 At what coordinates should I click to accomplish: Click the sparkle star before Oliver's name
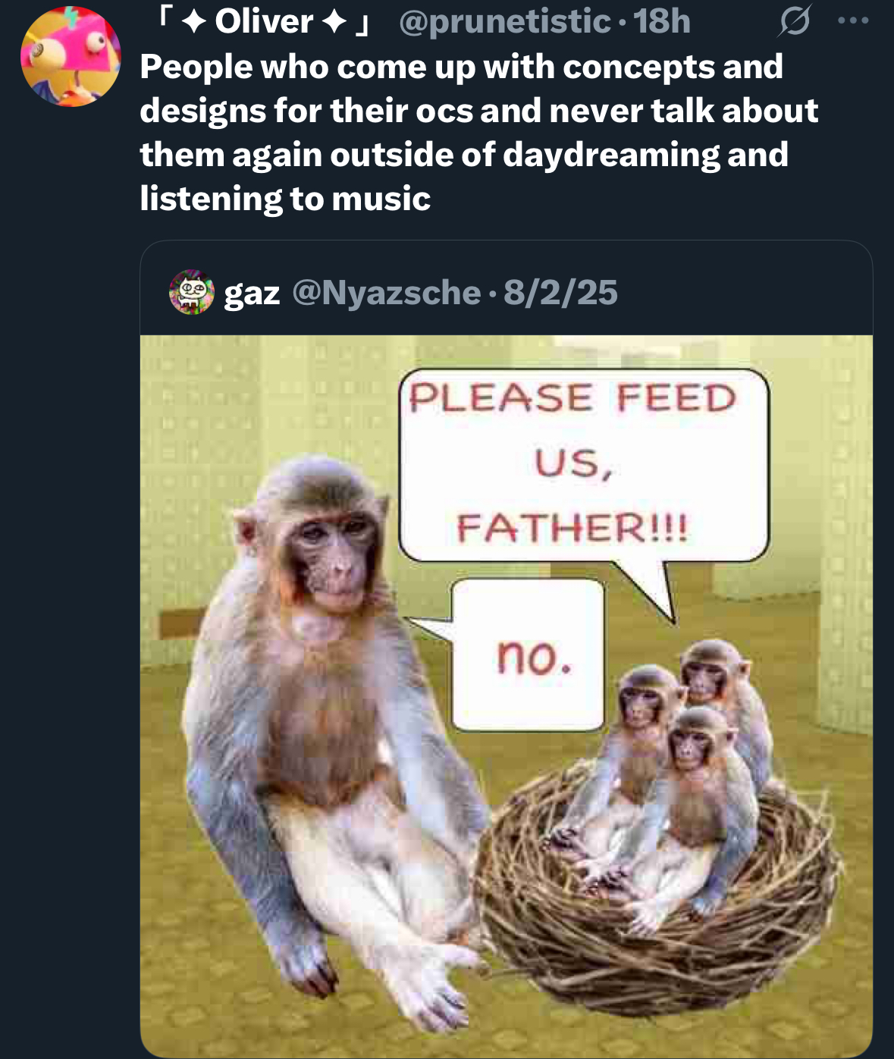tap(194, 22)
